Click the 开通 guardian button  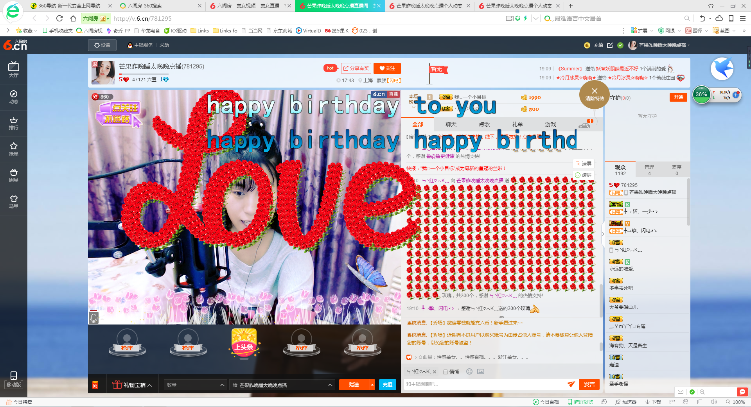click(679, 97)
